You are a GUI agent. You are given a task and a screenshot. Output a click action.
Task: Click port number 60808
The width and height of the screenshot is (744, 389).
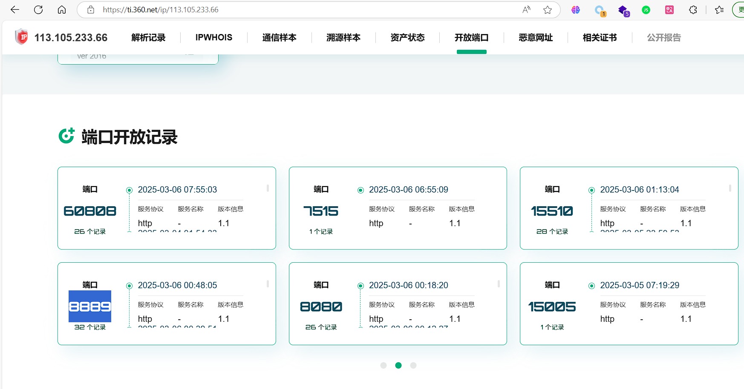coord(90,211)
